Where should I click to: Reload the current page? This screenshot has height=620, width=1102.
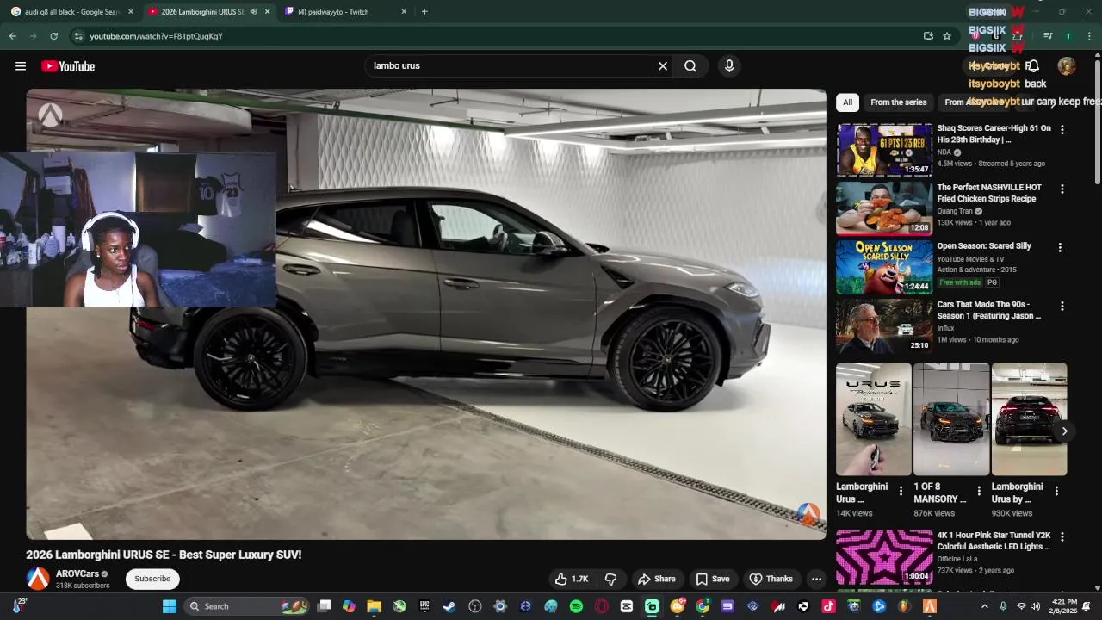(53, 36)
